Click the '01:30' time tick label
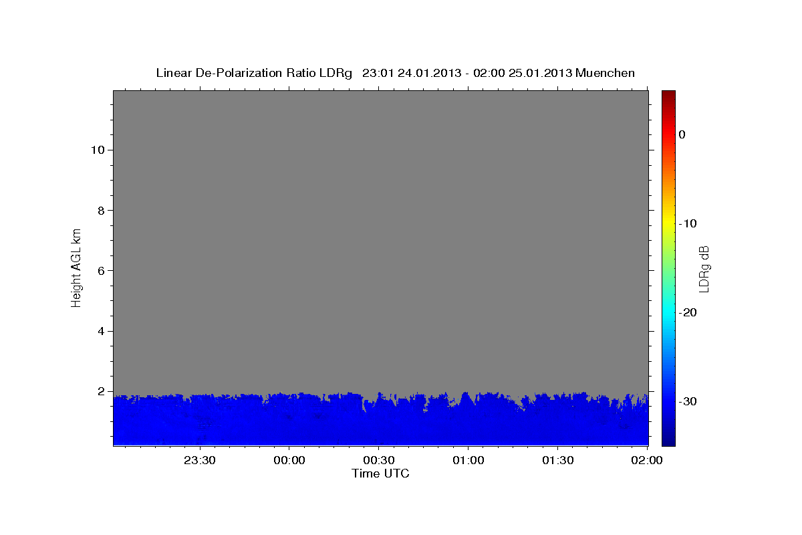 (x=558, y=460)
